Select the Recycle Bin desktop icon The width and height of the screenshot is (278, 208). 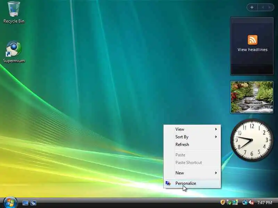tap(14, 12)
